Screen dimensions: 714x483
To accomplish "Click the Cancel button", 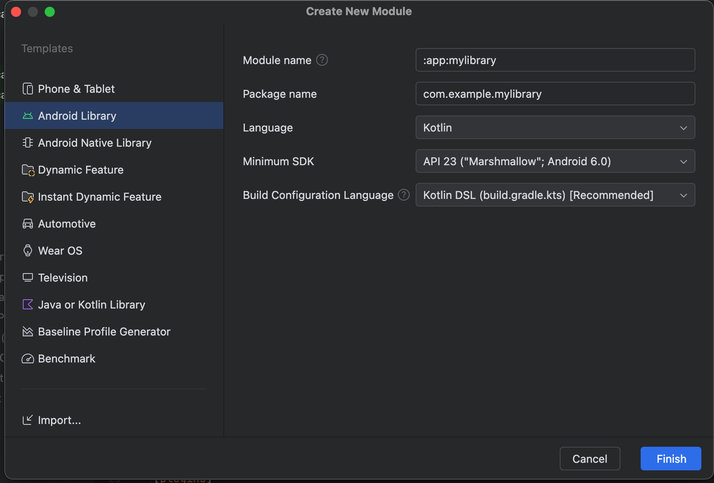I will coord(590,459).
